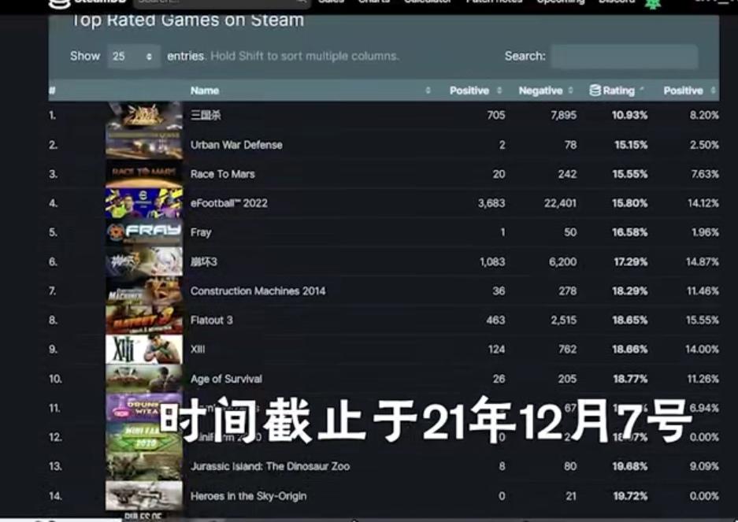Open XIII game thumbnail image
738x522 pixels.
(144, 350)
